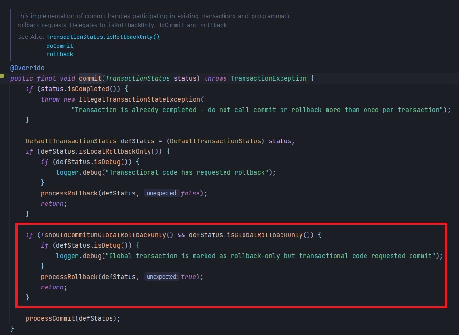Click "Transactional code has requested rollback" string

(x=187, y=172)
